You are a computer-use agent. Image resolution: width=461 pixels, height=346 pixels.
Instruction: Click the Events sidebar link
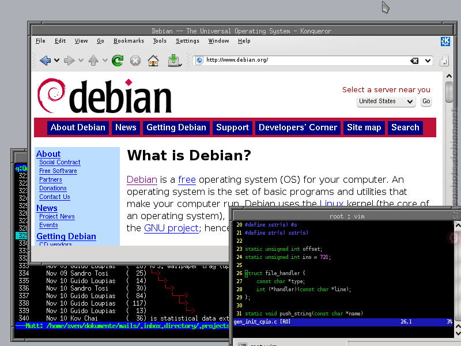(48, 225)
